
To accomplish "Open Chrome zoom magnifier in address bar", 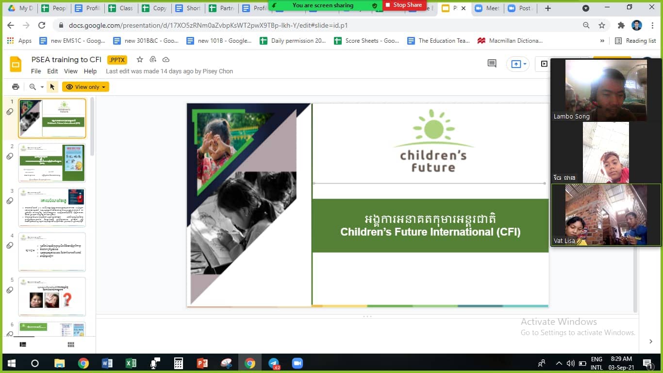I will point(586,25).
